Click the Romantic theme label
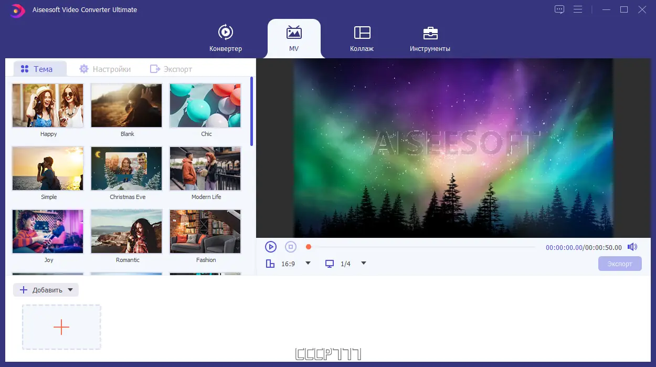The image size is (656, 367). click(x=128, y=260)
